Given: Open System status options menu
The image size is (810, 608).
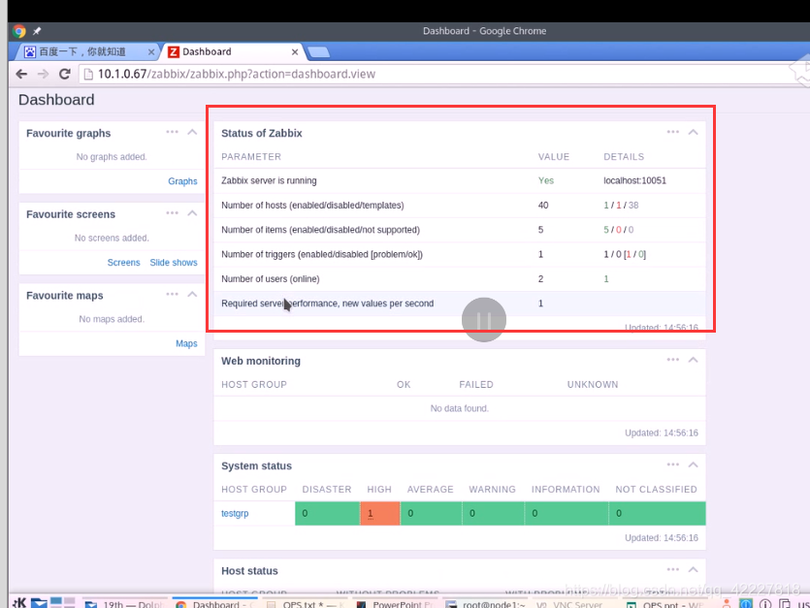Looking at the screenshot, I should click(672, 464).
